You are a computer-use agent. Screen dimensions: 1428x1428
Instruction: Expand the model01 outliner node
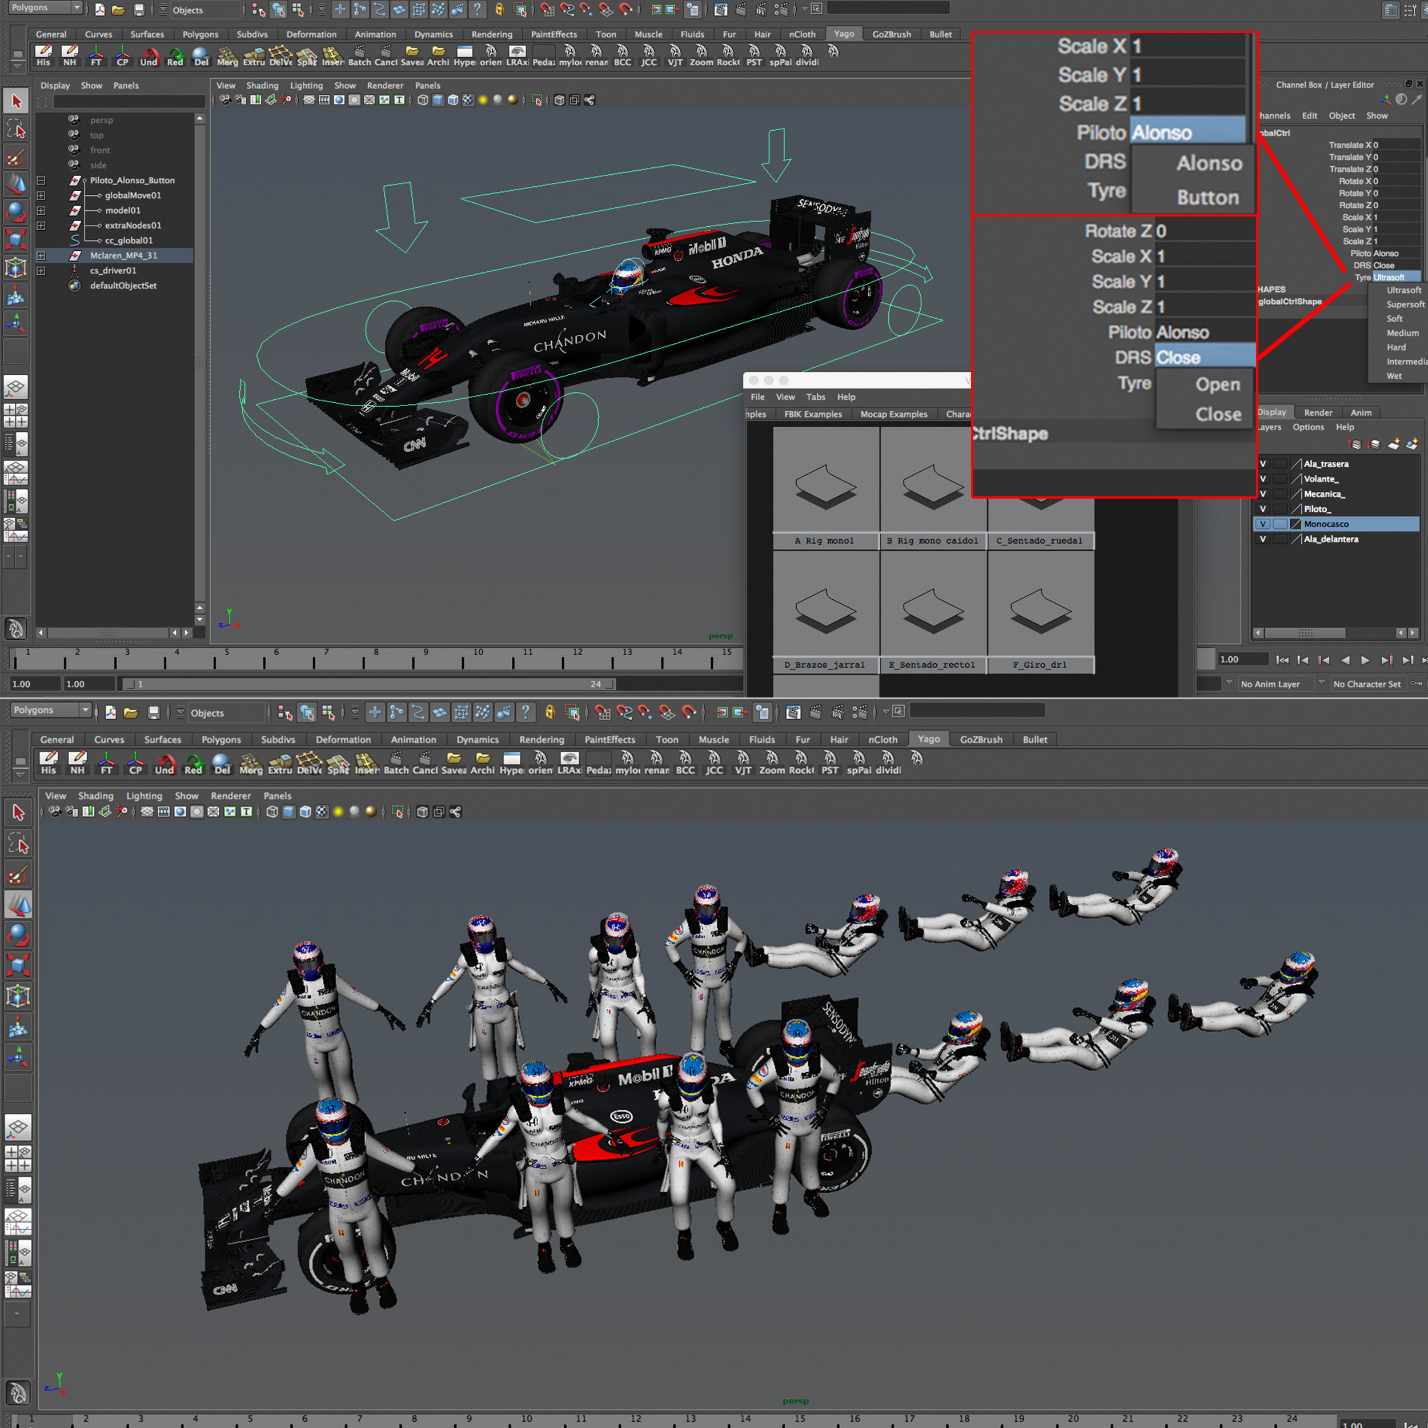tap(41, 211)
